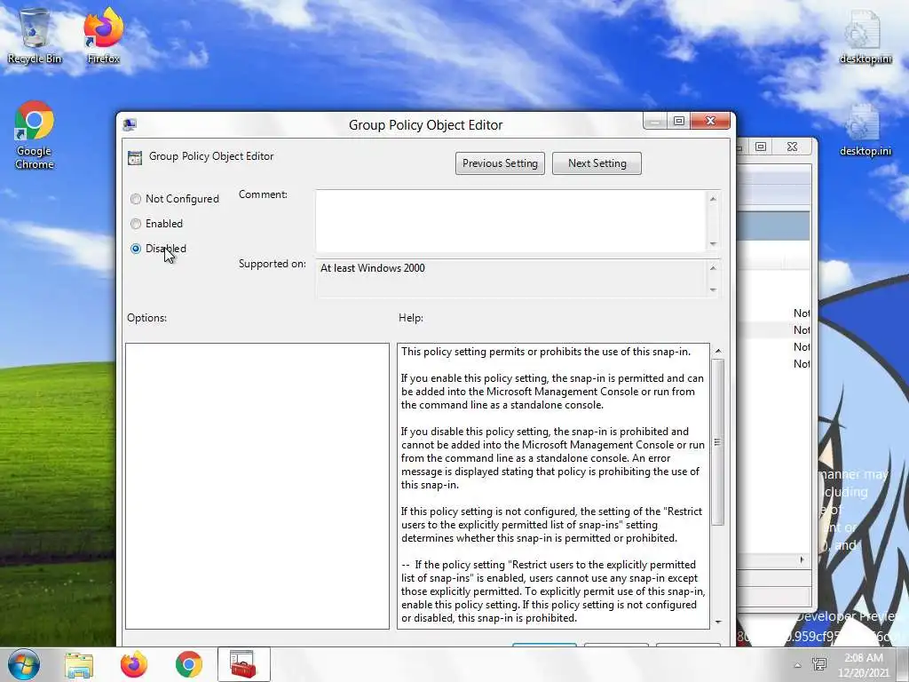Click the policy setting icon beside header label
The height and width of the screenshot is (682, 909).
135,157
